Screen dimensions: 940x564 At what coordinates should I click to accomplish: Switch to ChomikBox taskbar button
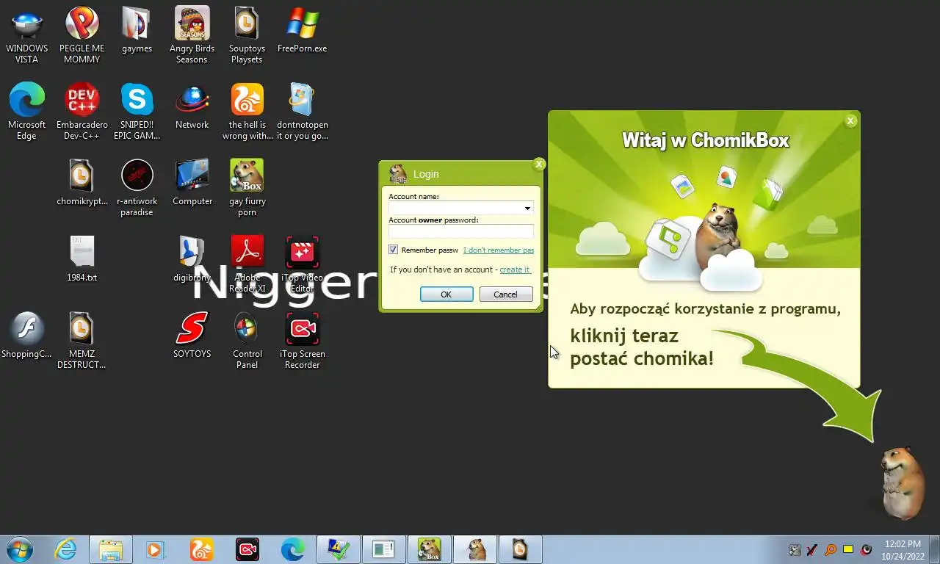pos(430,549)
